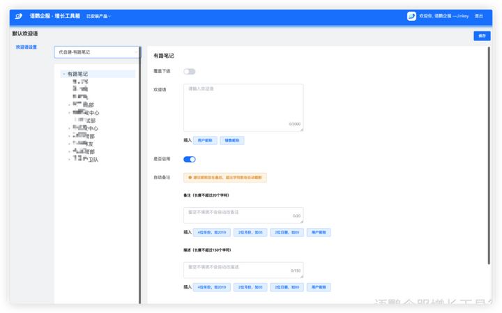Screen dimensions: 502x313
Task: Open the 已安装产品 dropdown menu
Action: tap(98, 16)
